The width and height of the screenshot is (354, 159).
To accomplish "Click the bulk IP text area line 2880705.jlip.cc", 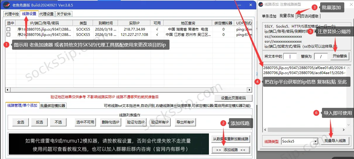I will coord(304,68).
